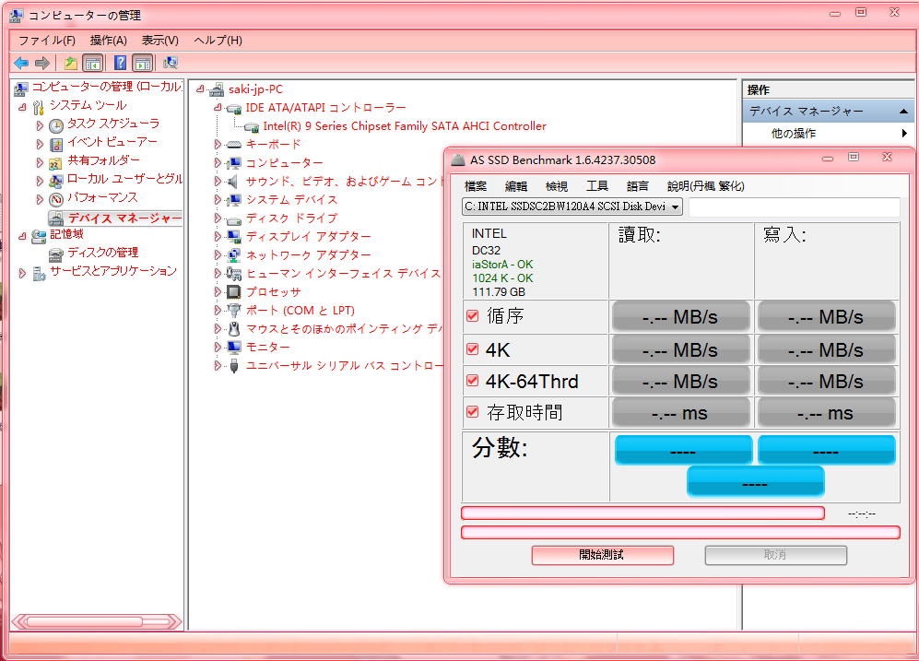Click the blue Help question-mark icon
The width and height of the screenshot is (919, 661).
[x=120, y=63]
